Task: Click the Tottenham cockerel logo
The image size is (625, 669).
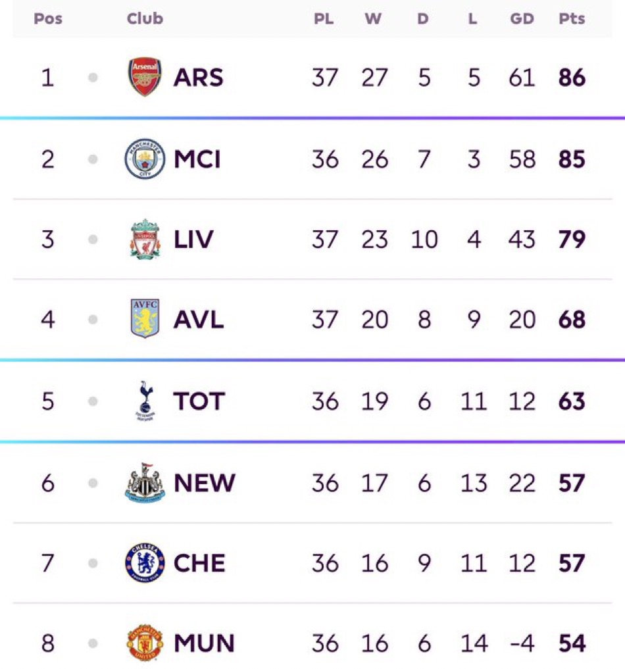Action: [x=145, y=401]
